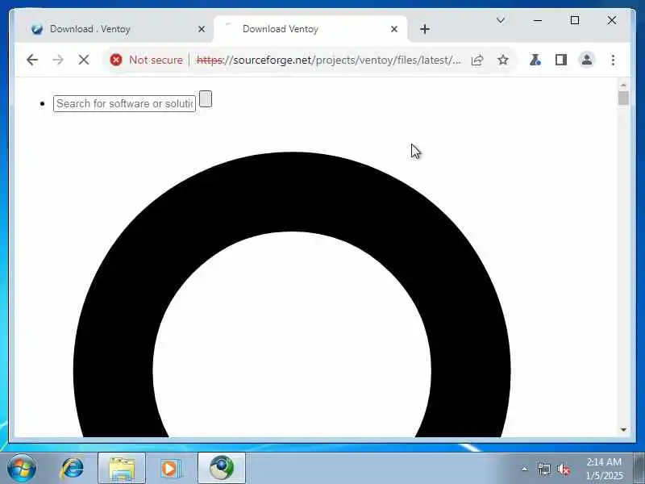Select the sourceforge.net URL in the address bar

coord(329,60)
